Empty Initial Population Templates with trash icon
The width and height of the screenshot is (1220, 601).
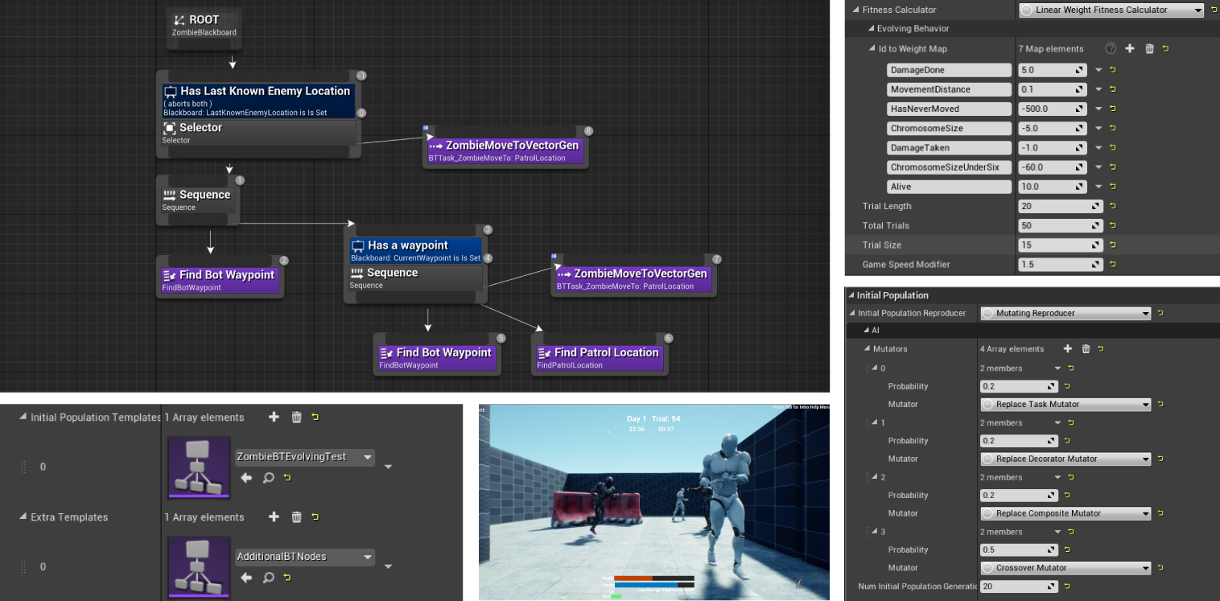pyautogui.click(x=296, y=418)
